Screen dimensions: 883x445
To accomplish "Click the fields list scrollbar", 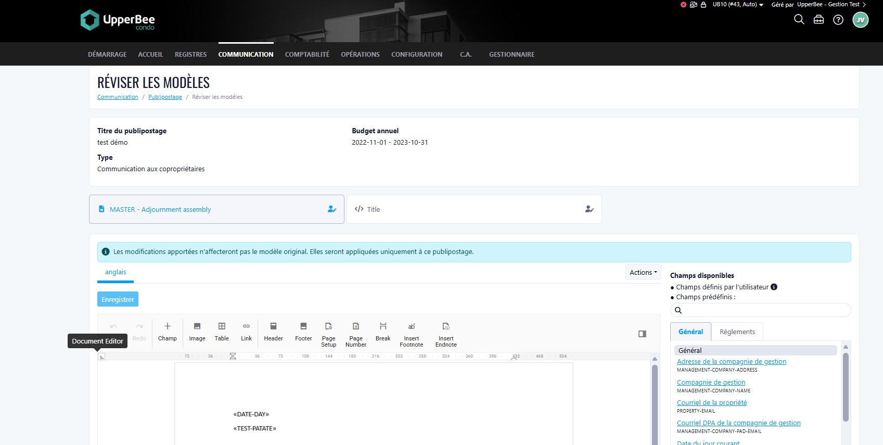I will (x=846, y=387).
